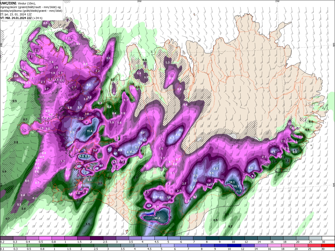This screenshot has height=251, width=335.
Task: Click the 15W longitude label
Action: 277,1
